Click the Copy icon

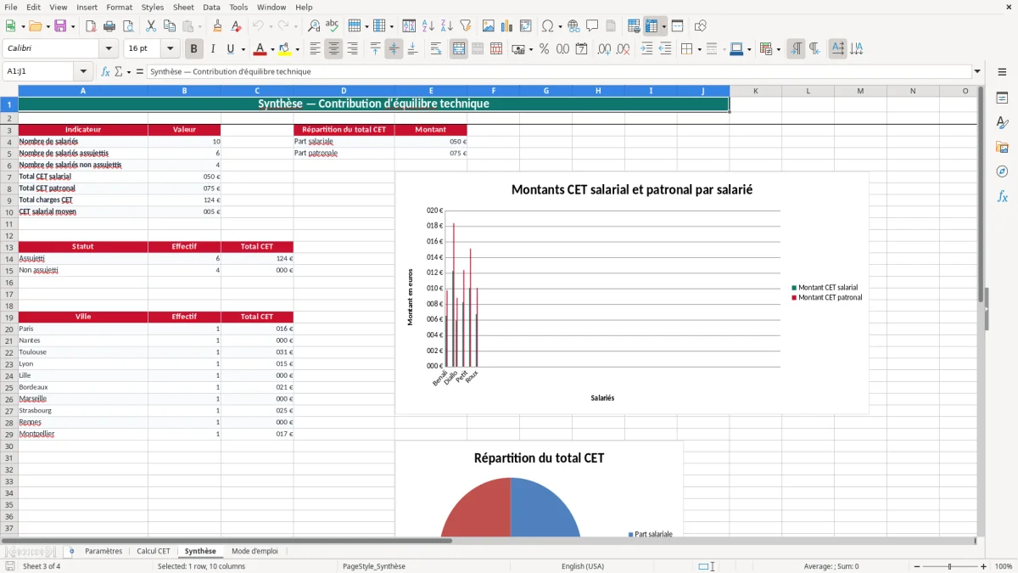pos(169,26)
